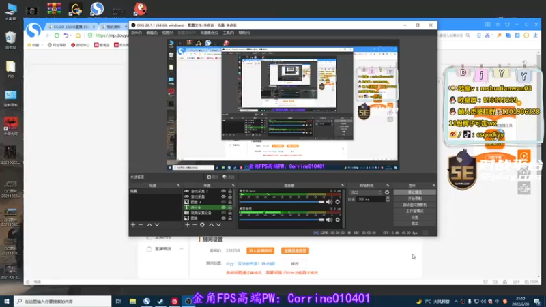This screenshot has width=546, height=307.
Task: Move the selected scene down
Action: click(157, 225)
